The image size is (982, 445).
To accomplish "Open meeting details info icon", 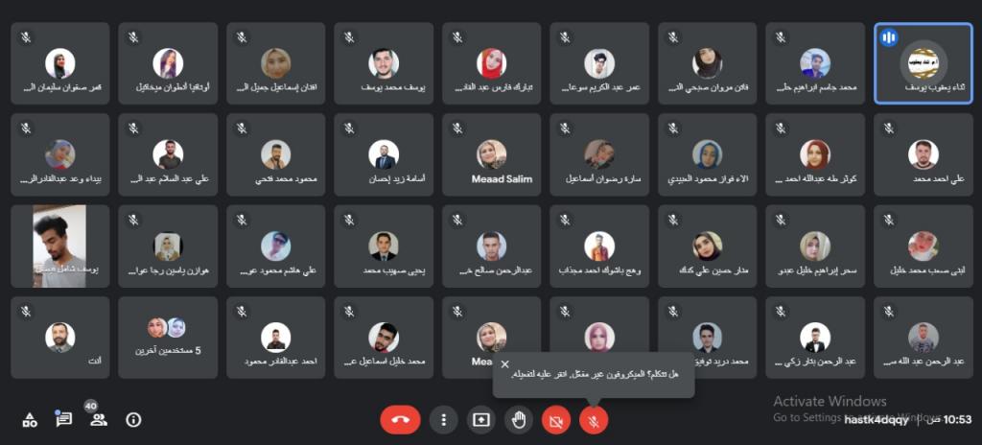I will [x=133, y=419].
